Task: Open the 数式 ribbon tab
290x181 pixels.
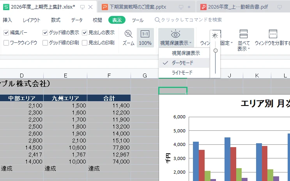Action: pyautogui.click(x=56, y=20)
